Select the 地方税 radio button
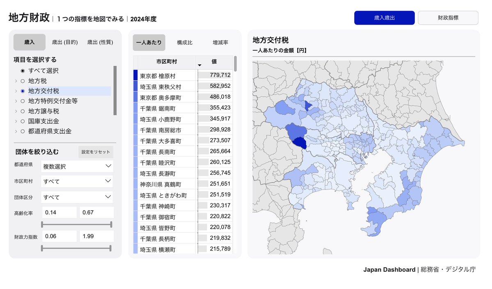This screenshot has height=289, width=492. 23,81
